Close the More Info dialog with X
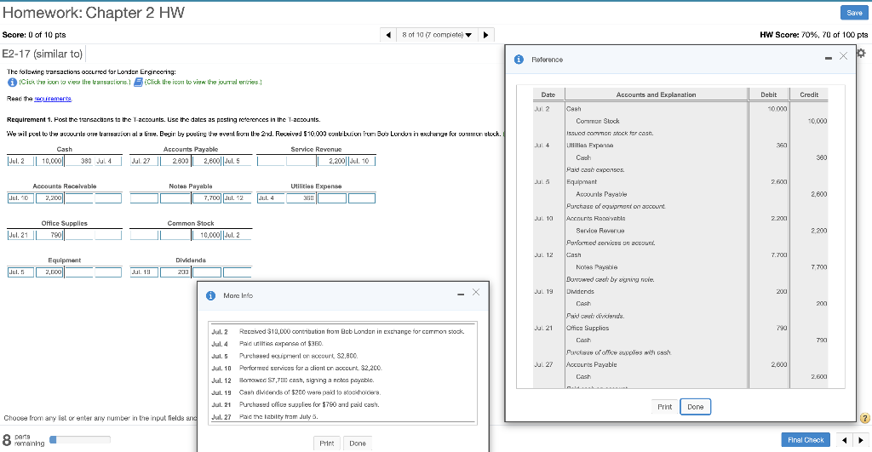Image resolution: width=872 pixels, height=452 pixels. click(x=475, y=293)
